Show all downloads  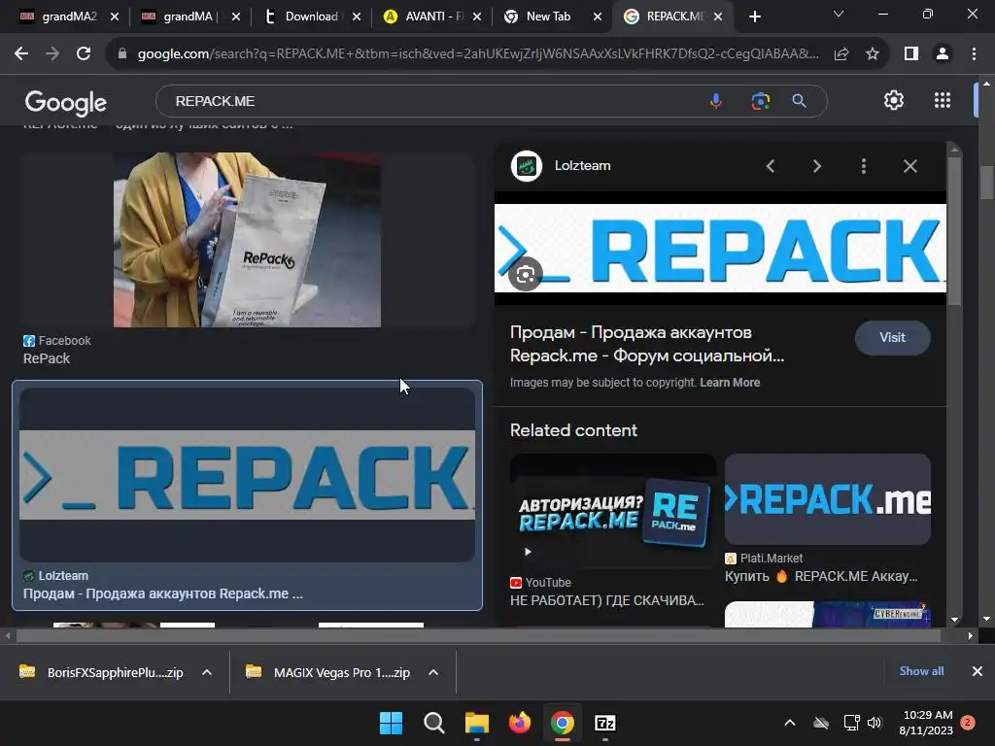[921, 671]
